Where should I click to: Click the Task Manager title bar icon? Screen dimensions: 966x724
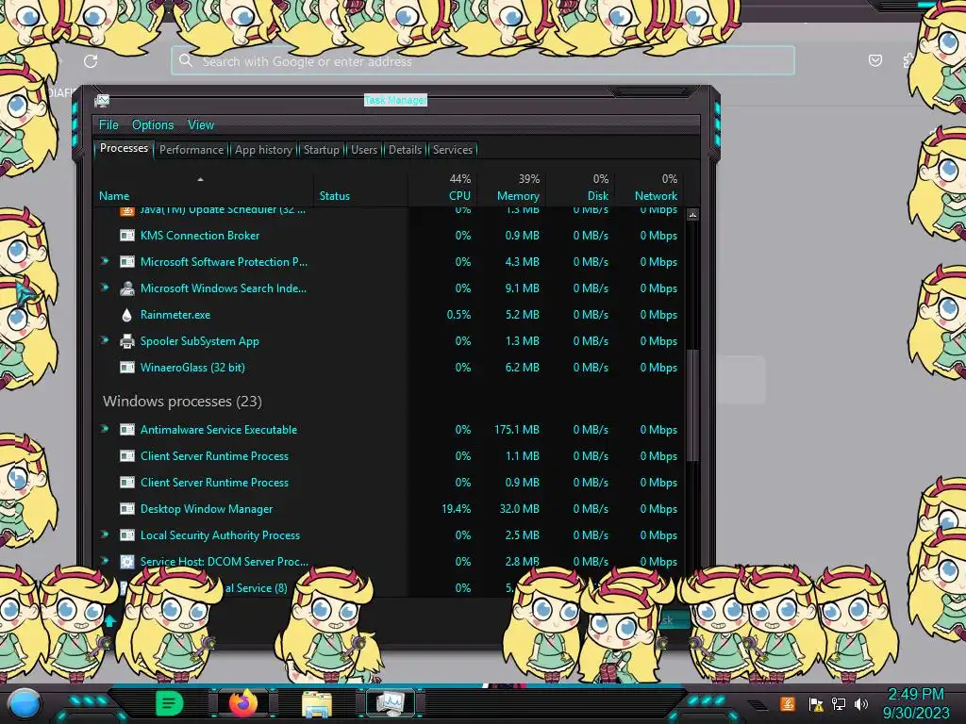[x=102, y=101]
